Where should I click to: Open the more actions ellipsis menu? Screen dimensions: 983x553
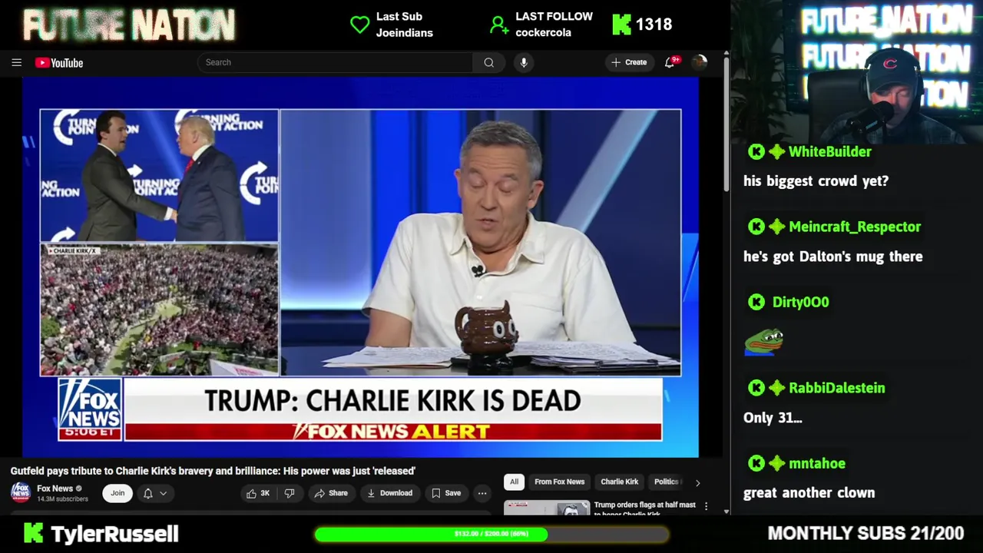[482, 493]
